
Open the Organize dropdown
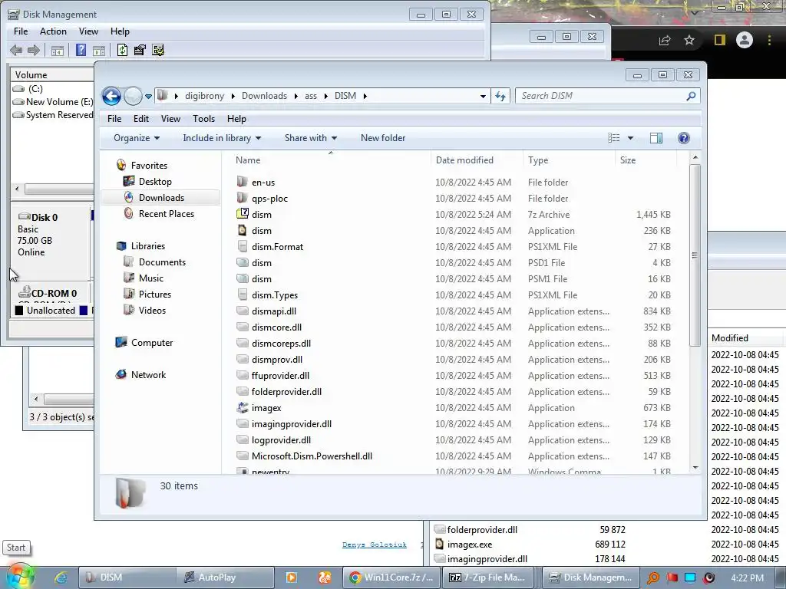tap(137, 138)
